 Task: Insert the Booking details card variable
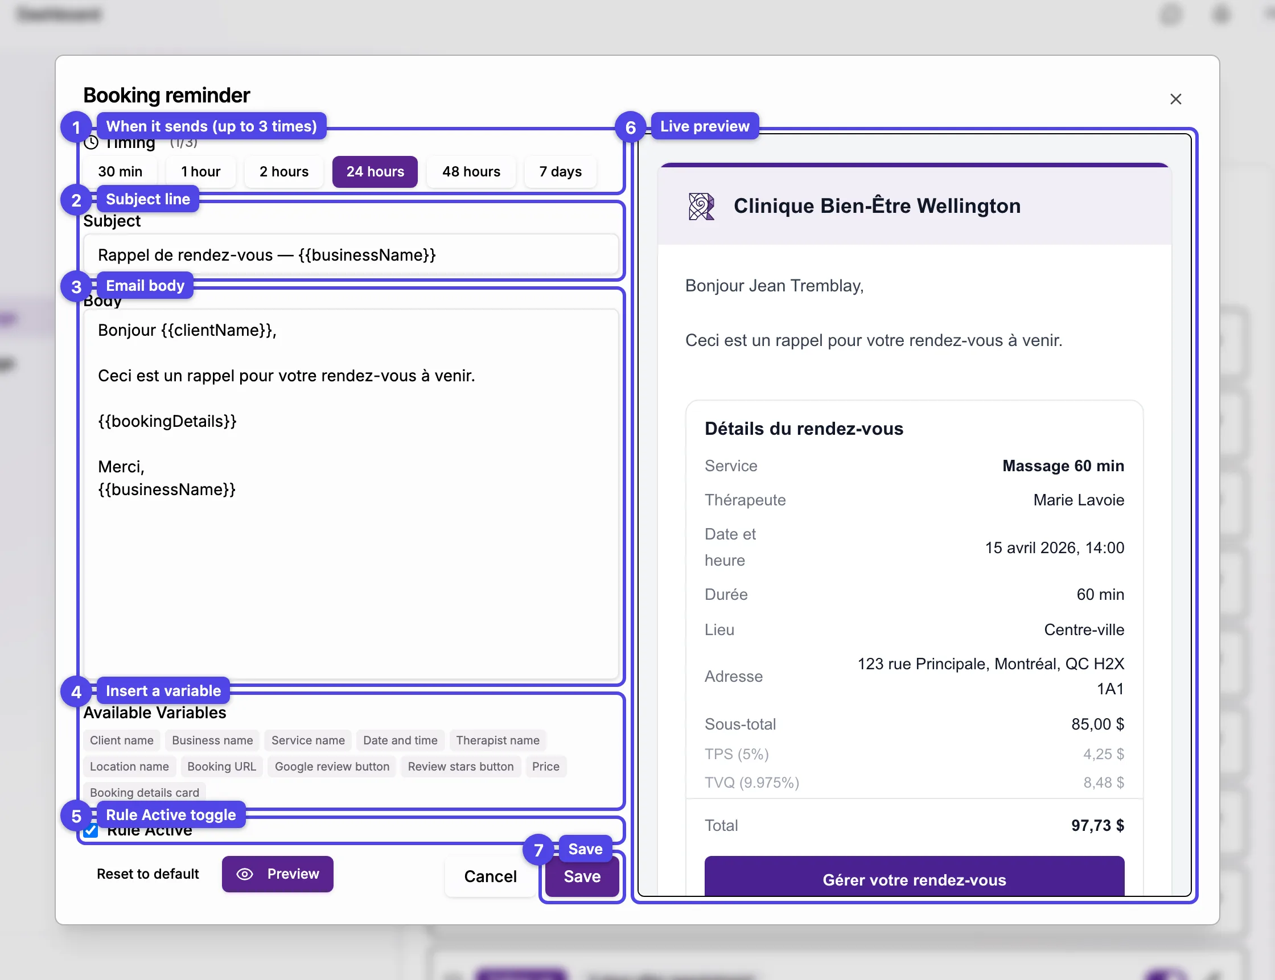(x=145, y=792)
